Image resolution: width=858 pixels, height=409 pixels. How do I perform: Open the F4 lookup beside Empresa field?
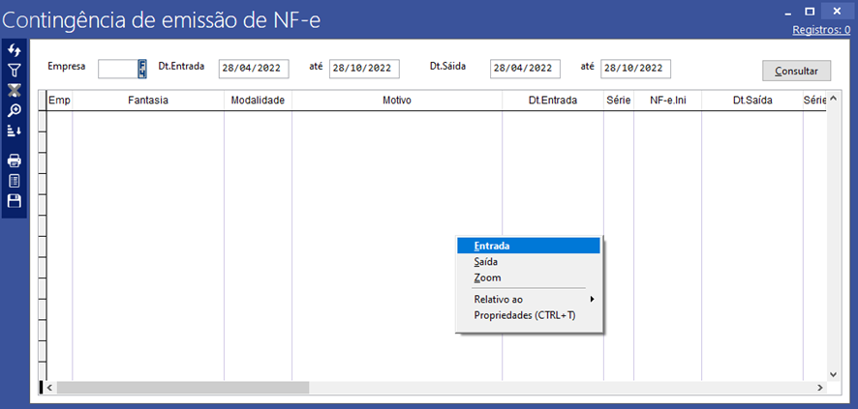[142, 68]
